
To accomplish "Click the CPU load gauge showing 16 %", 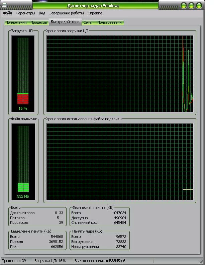I will pyautogui.click(x=23, y=74).
